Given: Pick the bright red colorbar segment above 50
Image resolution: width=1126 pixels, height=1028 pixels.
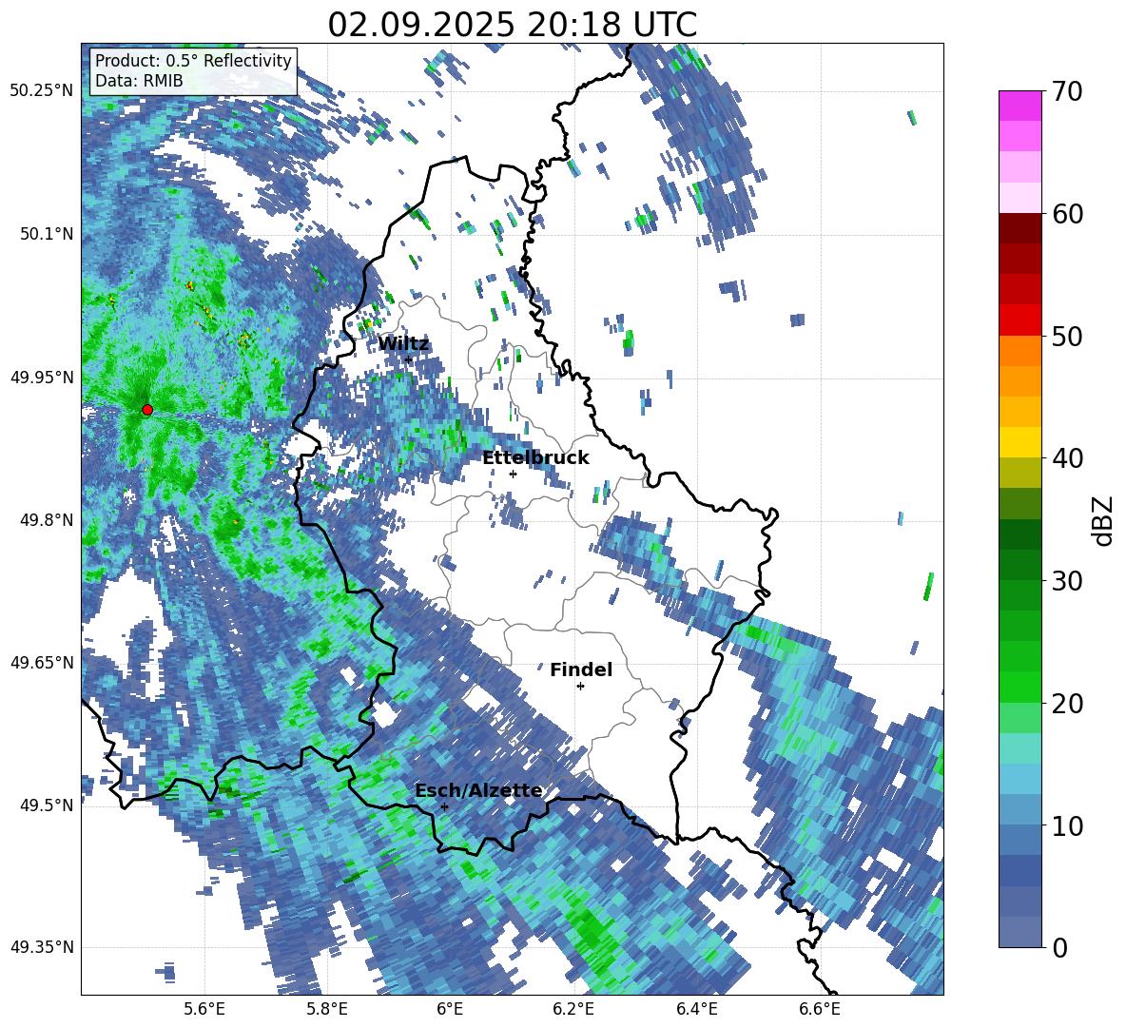Looking at the screenshot, I should pyautogui.click(x=1019, y=320).
